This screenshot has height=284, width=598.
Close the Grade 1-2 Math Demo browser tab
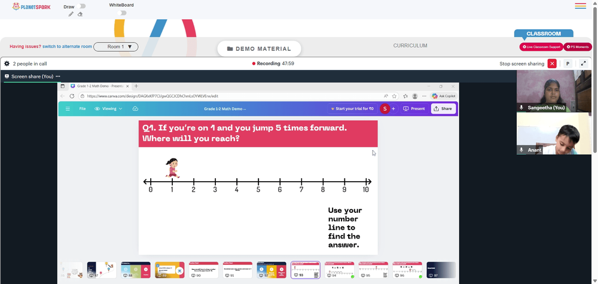point(127,86)
